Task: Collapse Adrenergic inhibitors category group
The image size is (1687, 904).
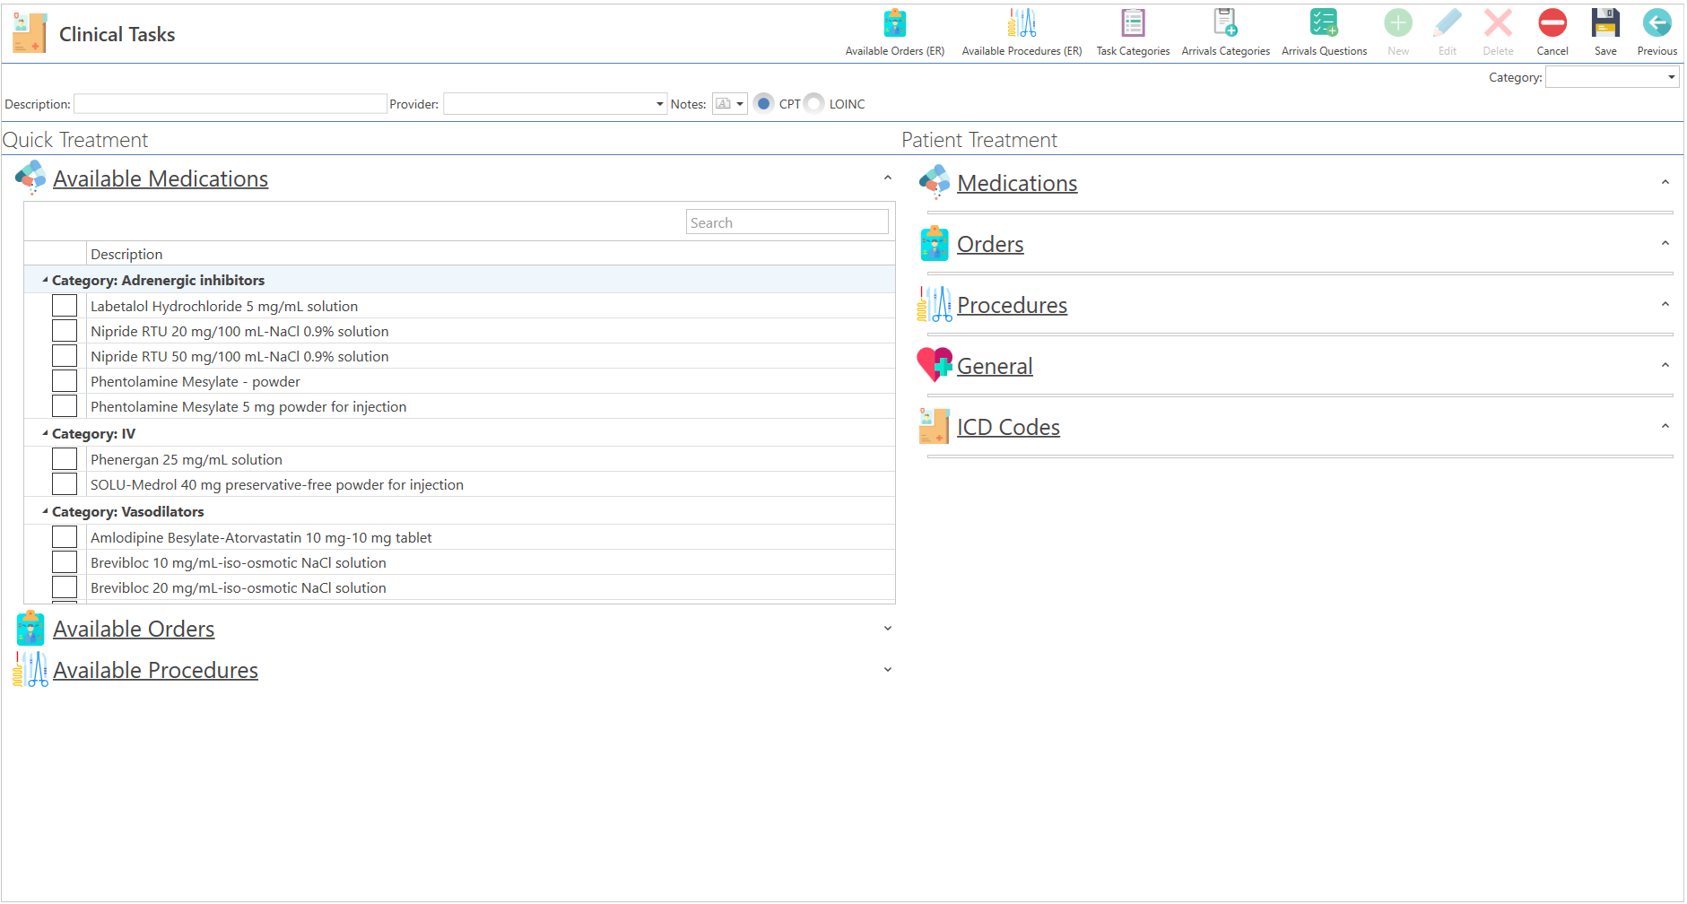Action: (x=45, y=280)
